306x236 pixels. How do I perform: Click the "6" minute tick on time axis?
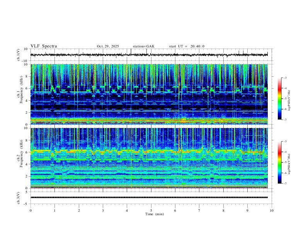click(175, 211)
